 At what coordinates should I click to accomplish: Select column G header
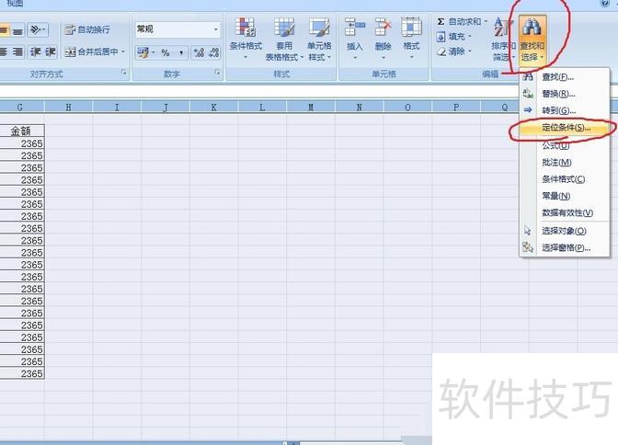[20, 108]
